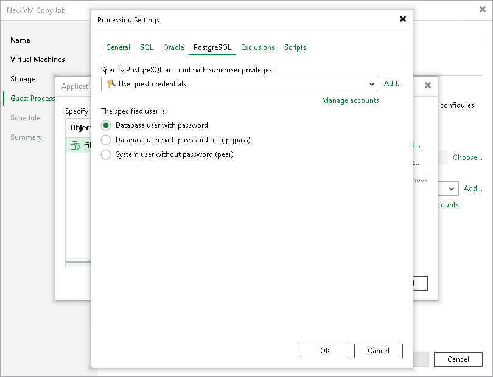493x377 pixels.
Task: Close the New VM Copy Job wizard
Action: coord(483,10)
